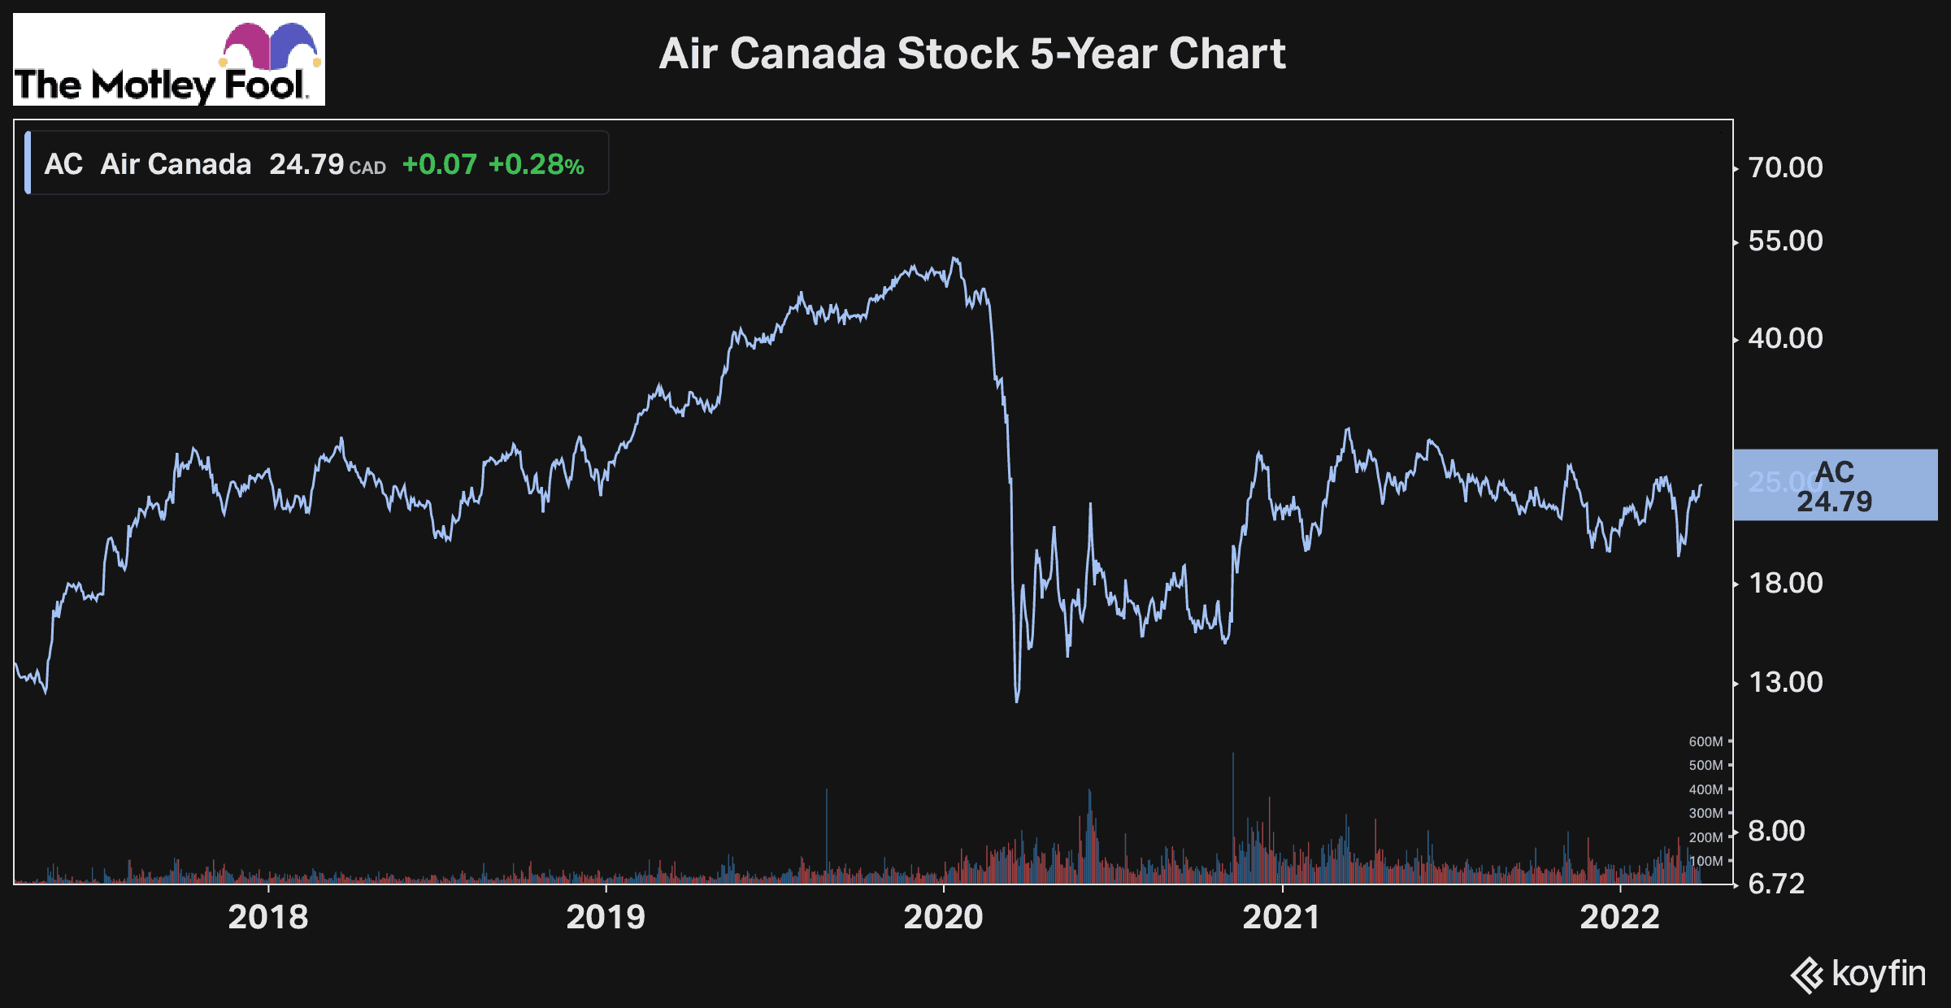Click the Air Canada name in legend
The width and height of the screenshot is (1951, 1008).
pyautogui.click(x=176, y=164)
